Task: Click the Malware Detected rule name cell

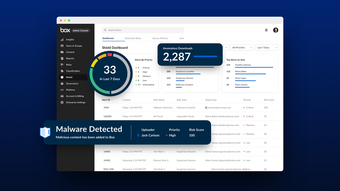Action: (163, 108)
